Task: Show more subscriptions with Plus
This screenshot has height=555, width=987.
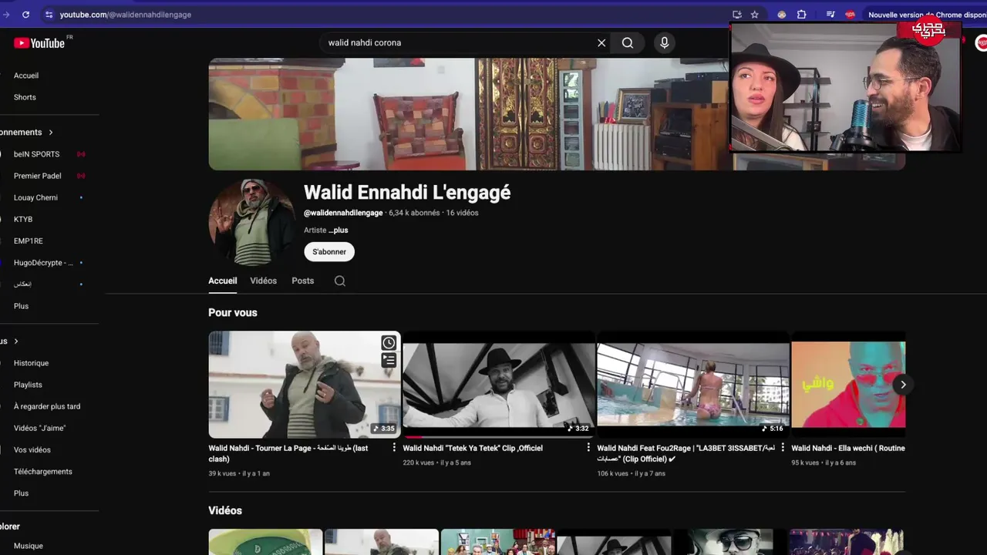Action: (21, 306)
